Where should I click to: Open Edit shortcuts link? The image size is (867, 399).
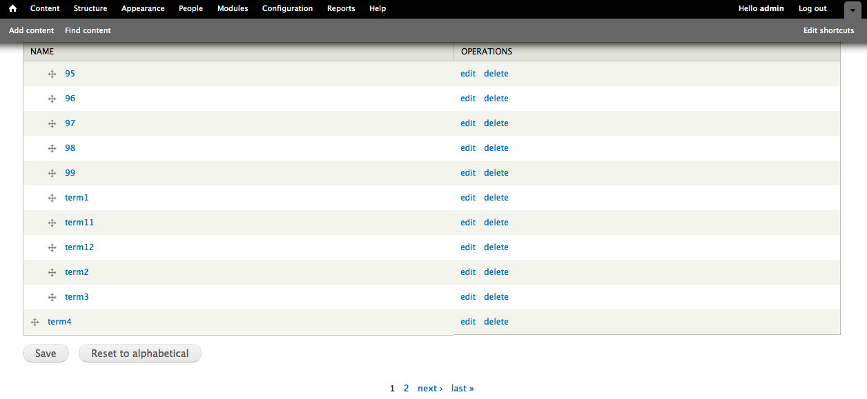coord(828,30)
